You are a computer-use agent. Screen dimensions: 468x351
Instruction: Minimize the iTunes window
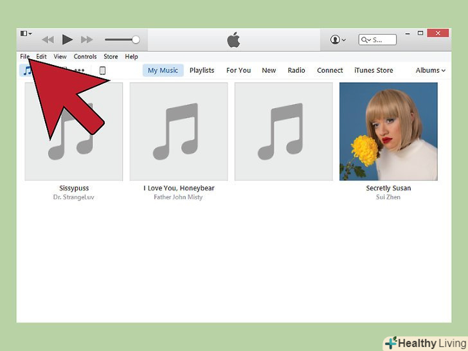click(408, 33)
